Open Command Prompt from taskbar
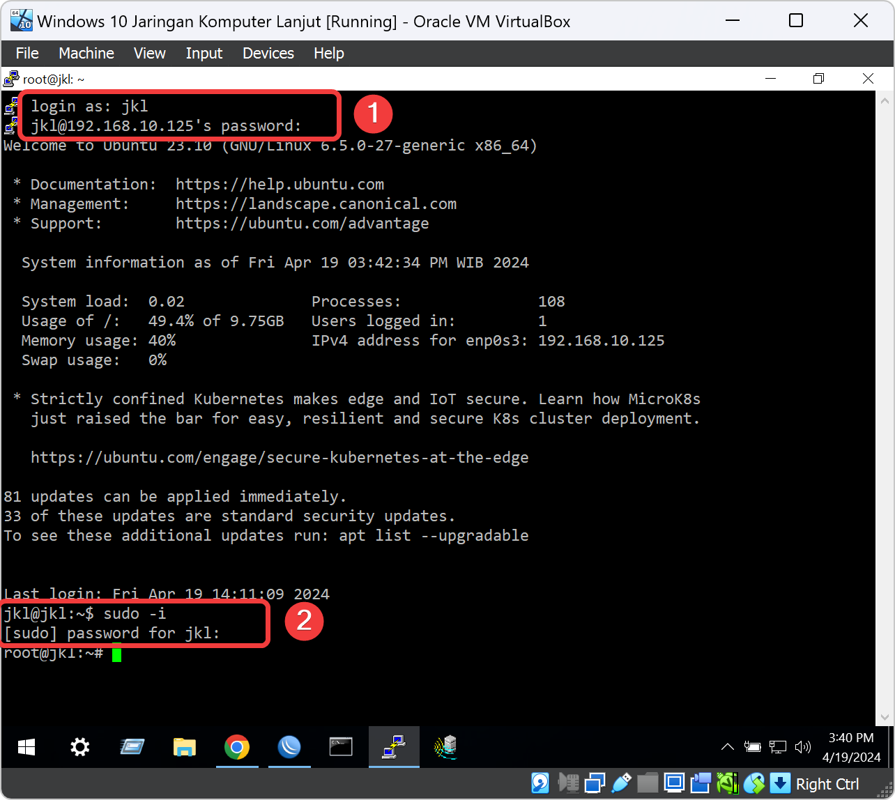Viewport: 895px width, 800px height. pyautogui.click(x=341, y=748)
